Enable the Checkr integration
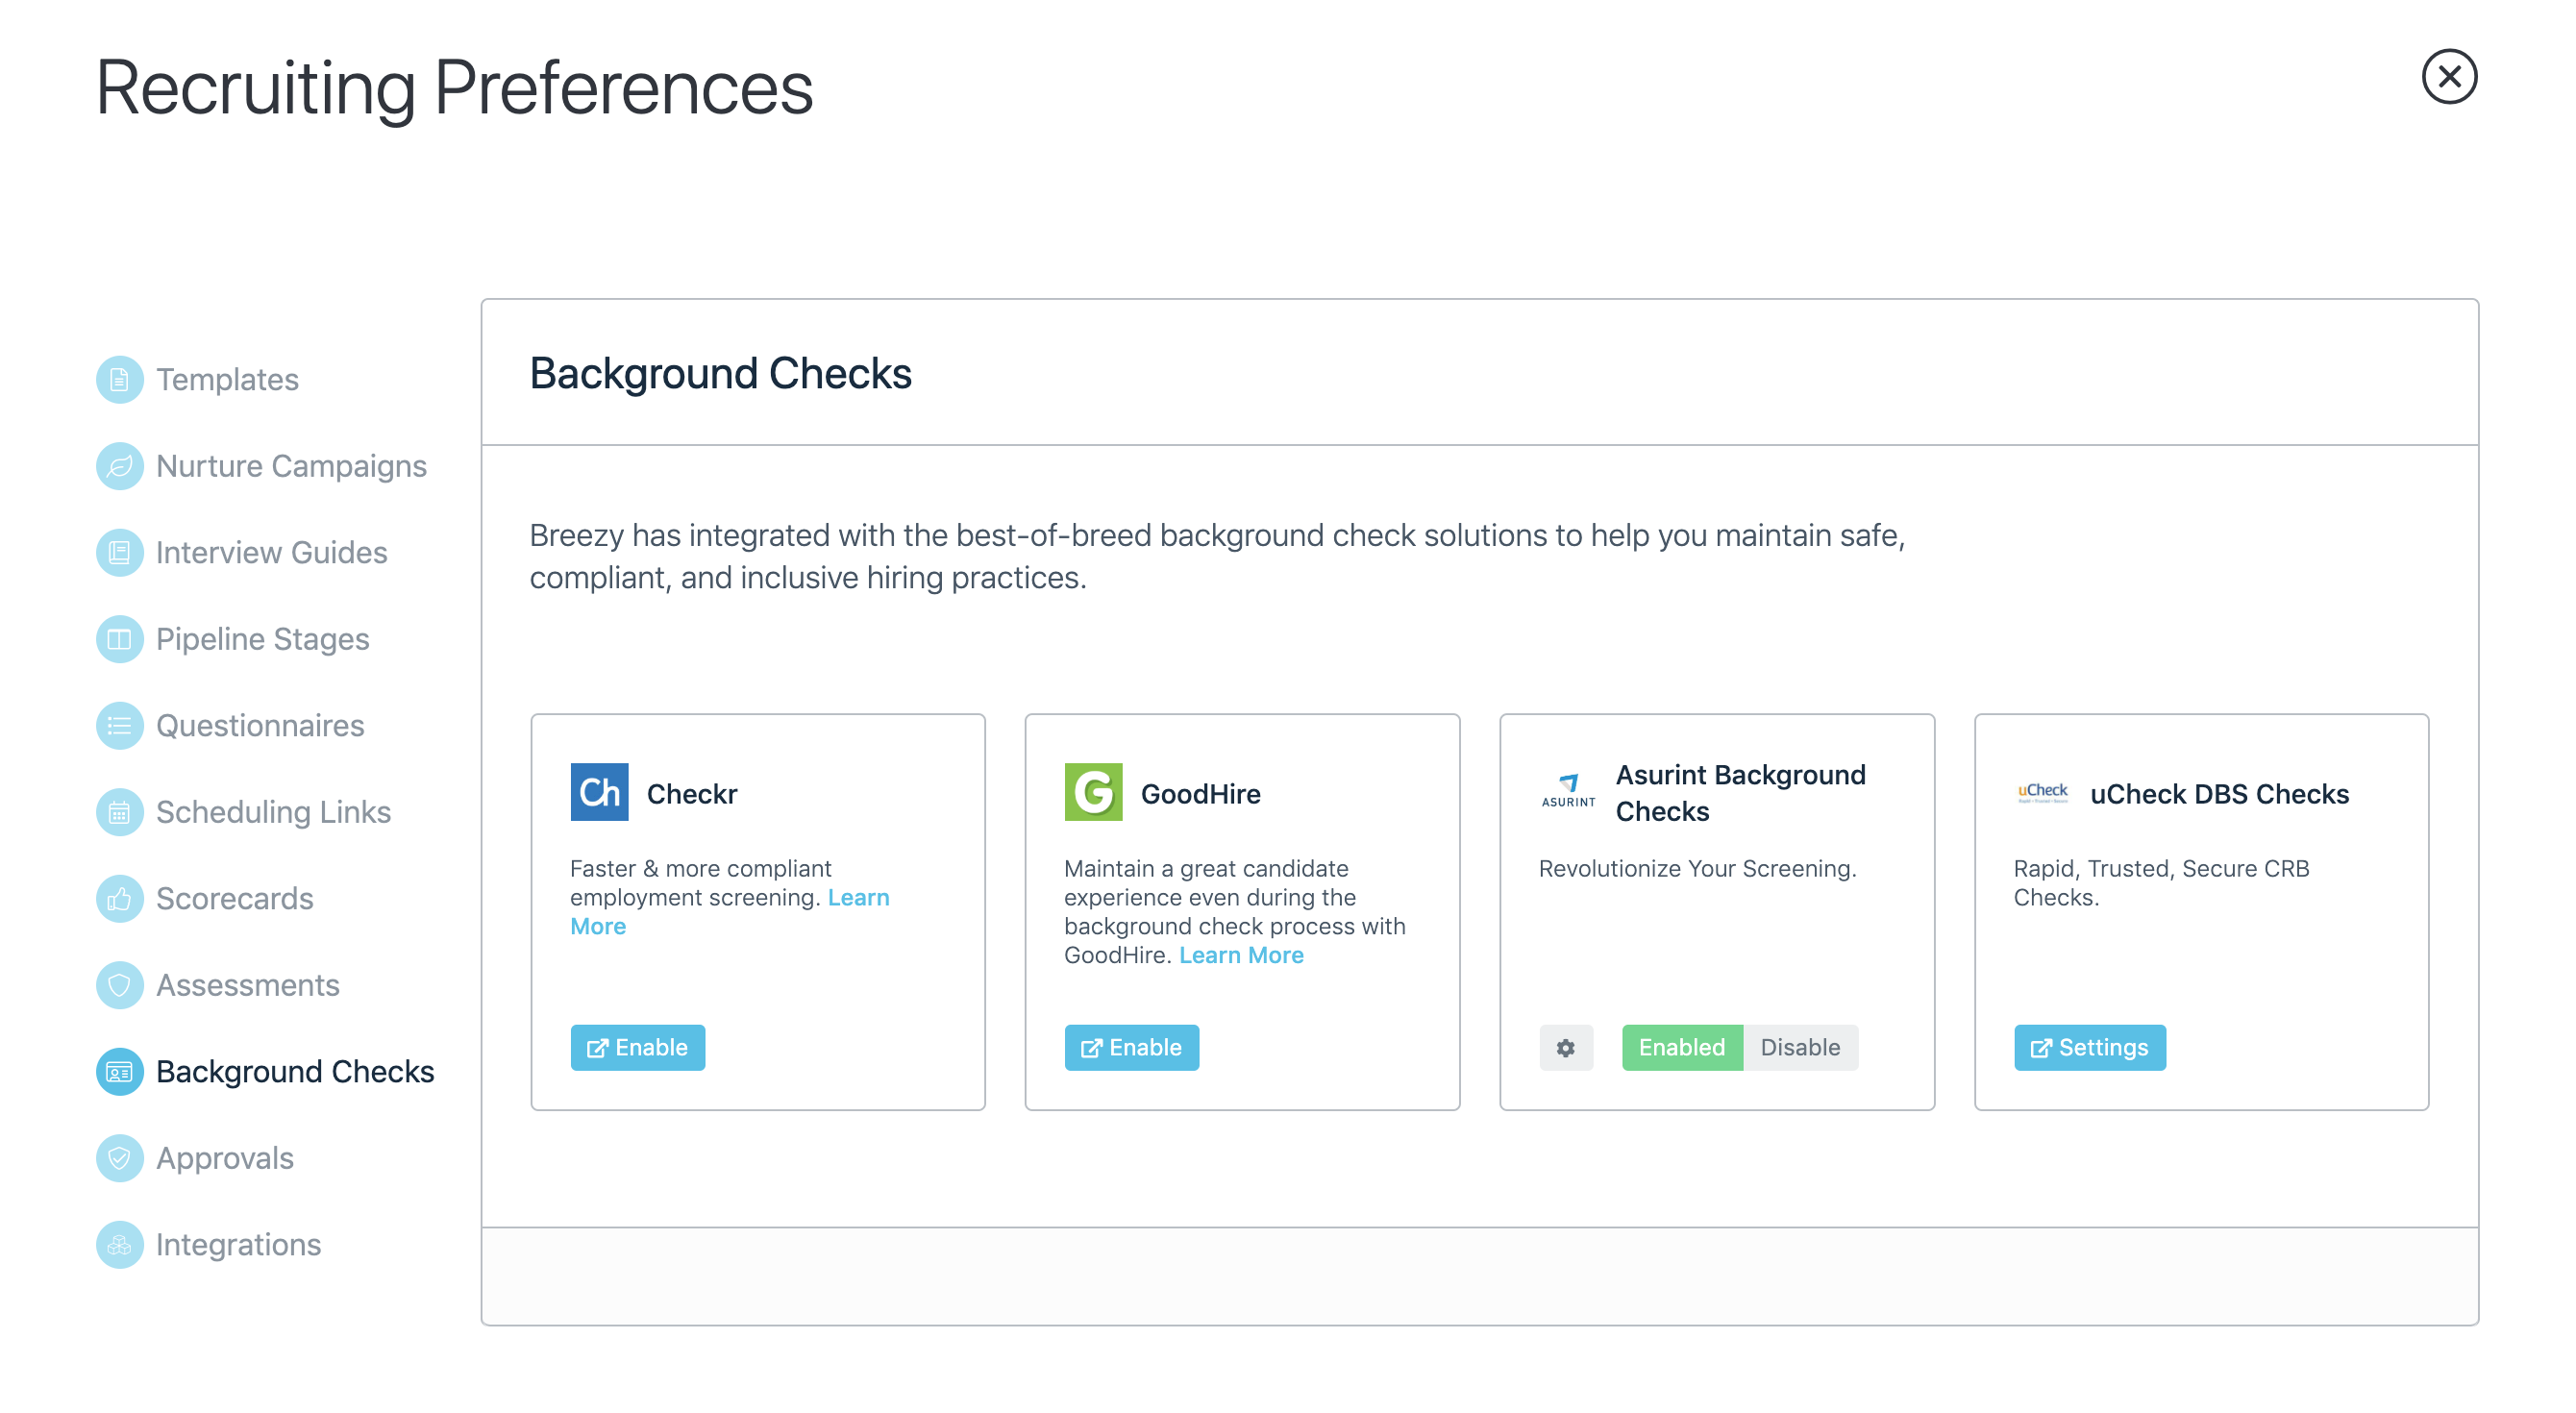Viewport: 2576px width, 1413px height. 638,1047
